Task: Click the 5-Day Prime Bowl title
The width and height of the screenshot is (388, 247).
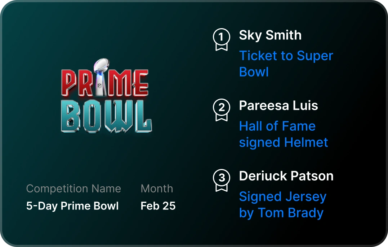Action: point(72,206)
